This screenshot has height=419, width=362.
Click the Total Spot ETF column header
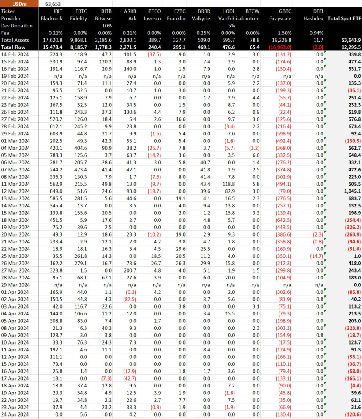click(344, 18)
